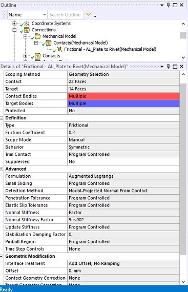Click Interface Treatment value Add Offset, No Ramping
Viewport: 188px width, 292px height.
pos(123,263)
